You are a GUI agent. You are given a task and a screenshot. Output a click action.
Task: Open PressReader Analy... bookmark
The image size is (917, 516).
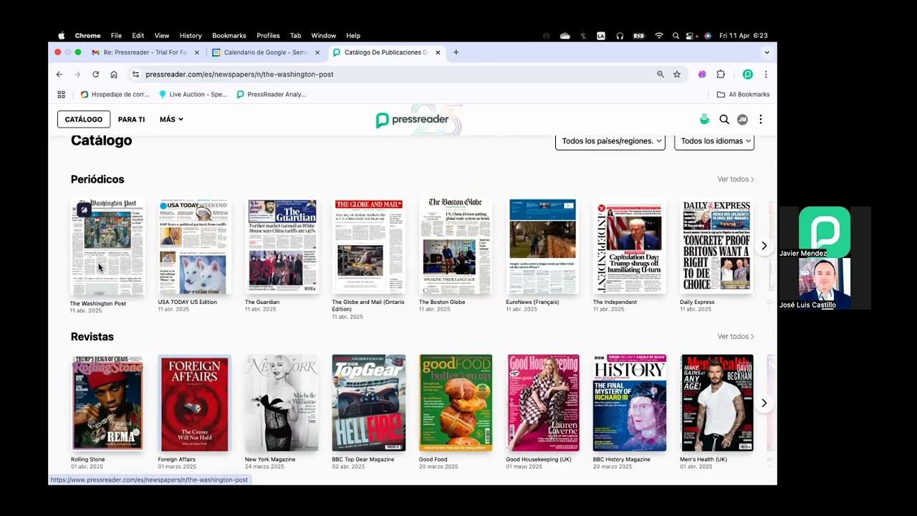click(272, 95)
